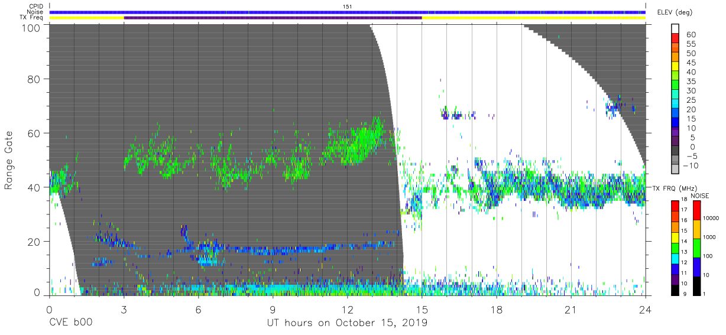Image resolution: width=726 pixels, height=335 pixels.
Task: Click the blue Noise strip above the plot
Action: click(x=347, y=12)
